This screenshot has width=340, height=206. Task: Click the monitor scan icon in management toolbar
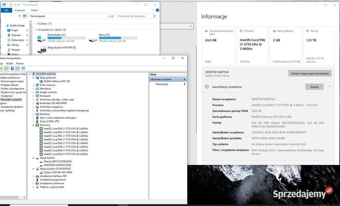tap(23, 68)
